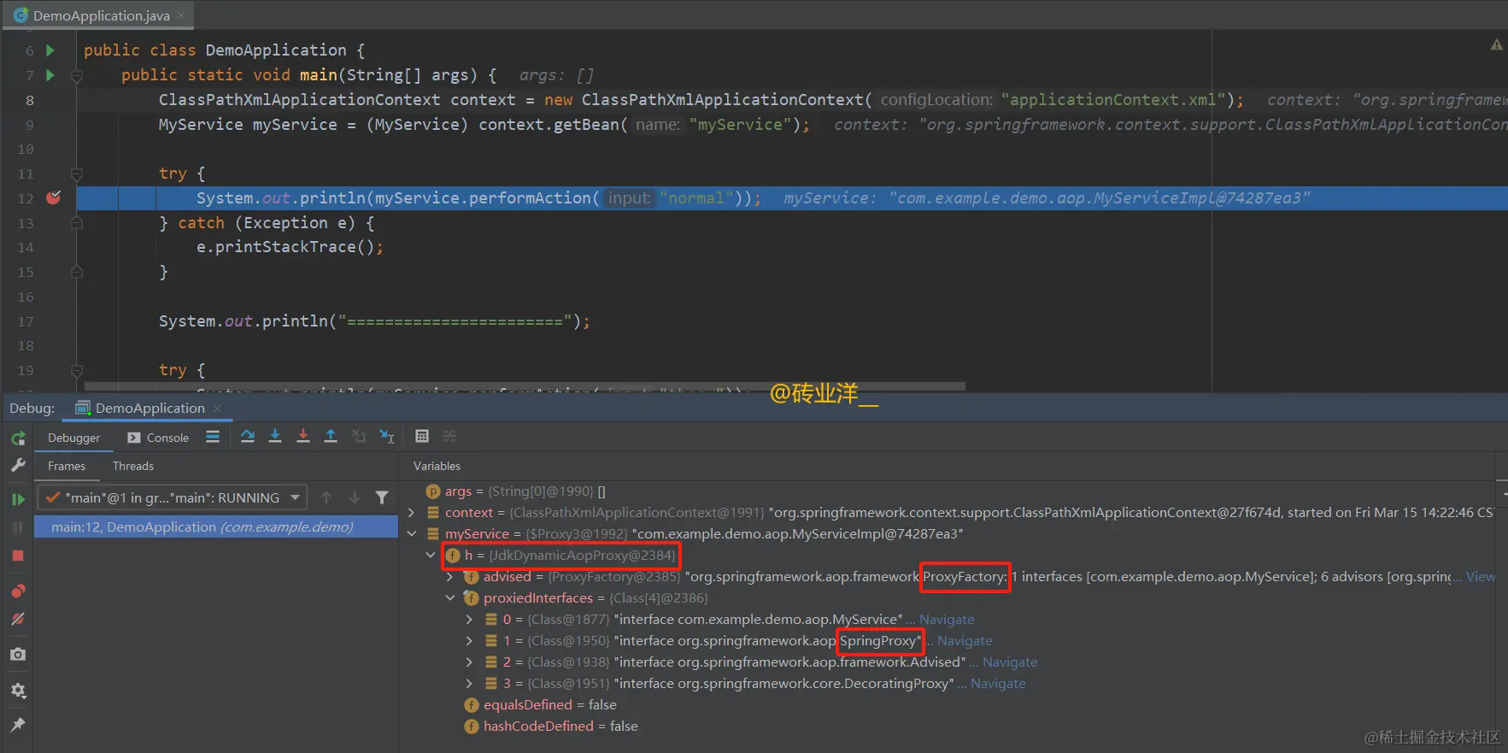Click red Force Step Into icon
Image resolution: width=1508 pixels, height=753 pixels.
click(x=303, y=437)
